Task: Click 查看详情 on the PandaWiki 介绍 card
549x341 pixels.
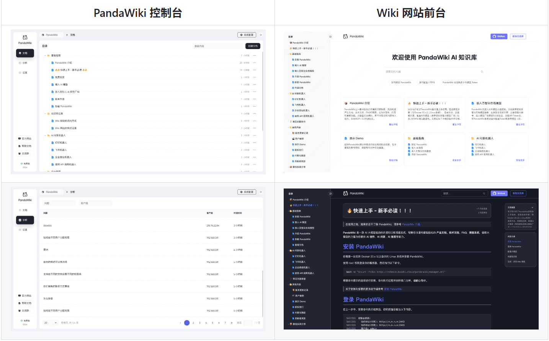Action: 393,125
